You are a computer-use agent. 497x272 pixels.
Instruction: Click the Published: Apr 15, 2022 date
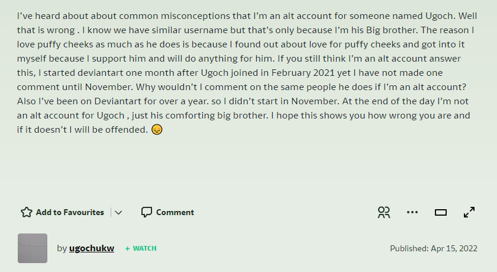click(434, 248)
